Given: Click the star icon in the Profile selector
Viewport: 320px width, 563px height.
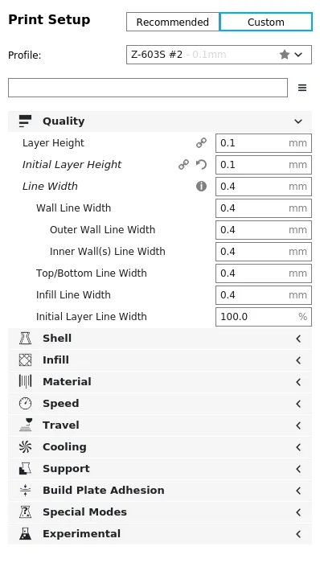Looking at the screenshot, I should (x=285, y=55).
